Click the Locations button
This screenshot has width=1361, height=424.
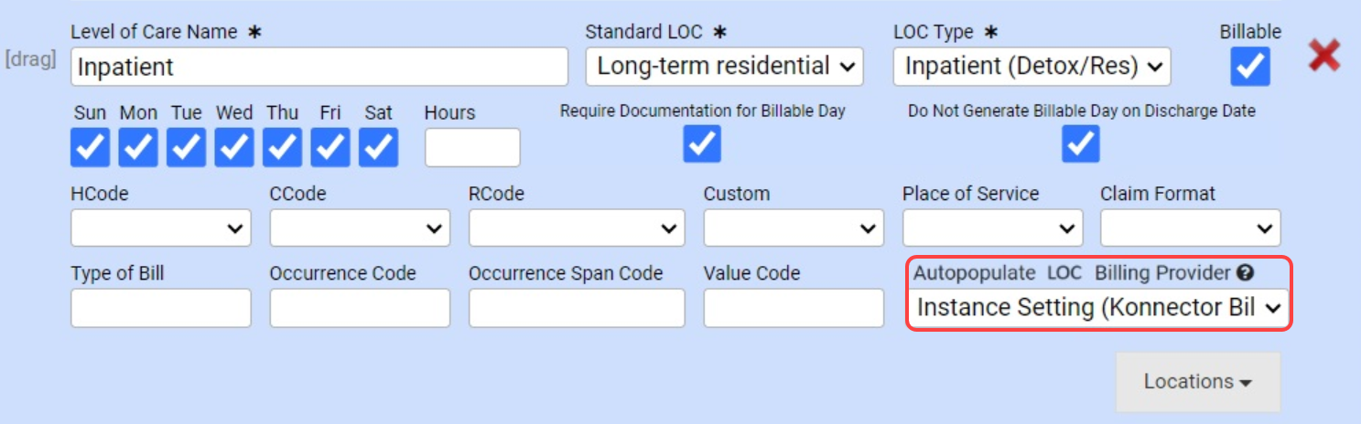click(x=1197, y=382)
